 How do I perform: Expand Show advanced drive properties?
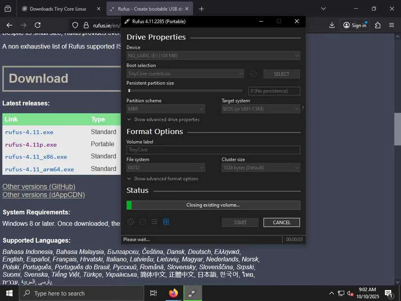click(164, 120)
